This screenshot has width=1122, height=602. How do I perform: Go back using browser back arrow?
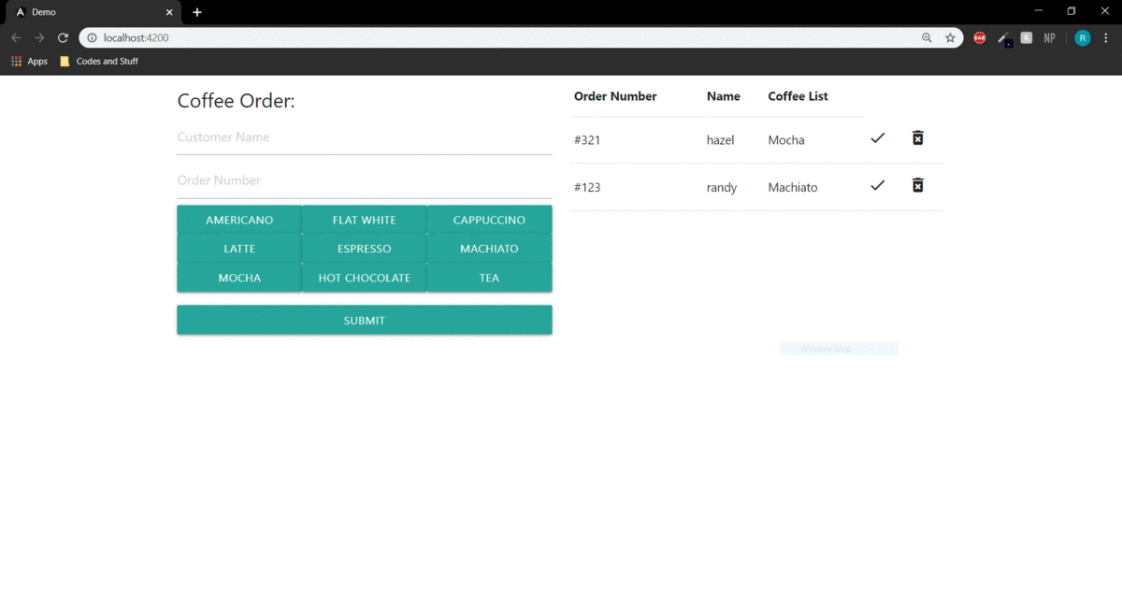pyautogui.click(x=16, y=37)
